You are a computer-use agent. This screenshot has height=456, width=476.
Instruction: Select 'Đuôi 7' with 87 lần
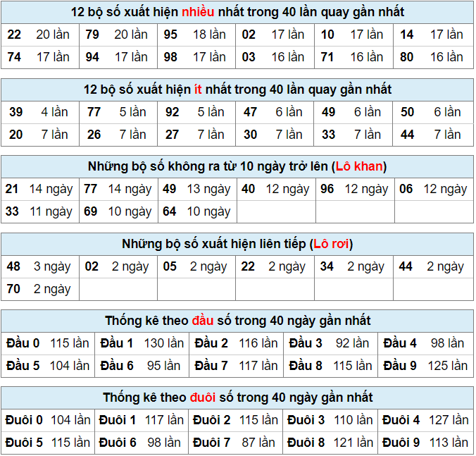coord(236,443)
